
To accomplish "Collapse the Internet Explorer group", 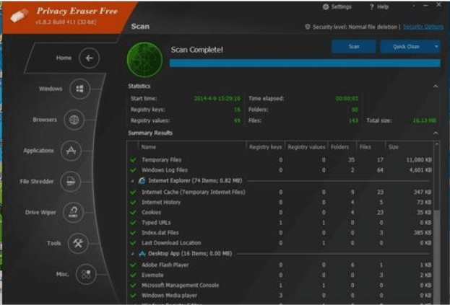I will coord(132,180).
